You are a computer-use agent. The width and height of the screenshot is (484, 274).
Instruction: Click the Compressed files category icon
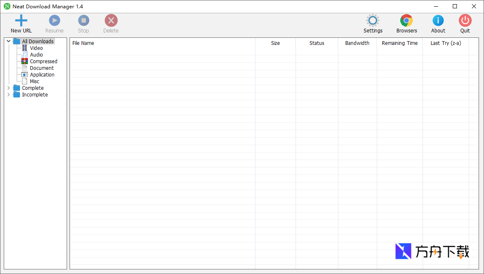point(25,61)
